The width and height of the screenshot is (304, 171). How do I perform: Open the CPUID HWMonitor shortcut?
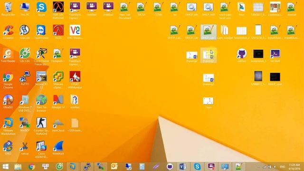[75, 80]
